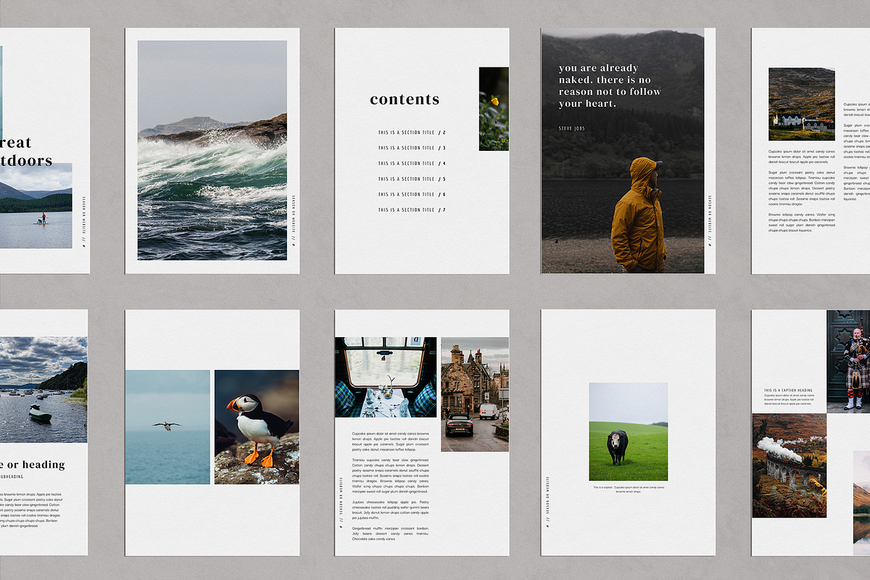Select the steam train on viaduct photo
The height and width of the screenshot is (580, 870).
click(x=789, y=465)
